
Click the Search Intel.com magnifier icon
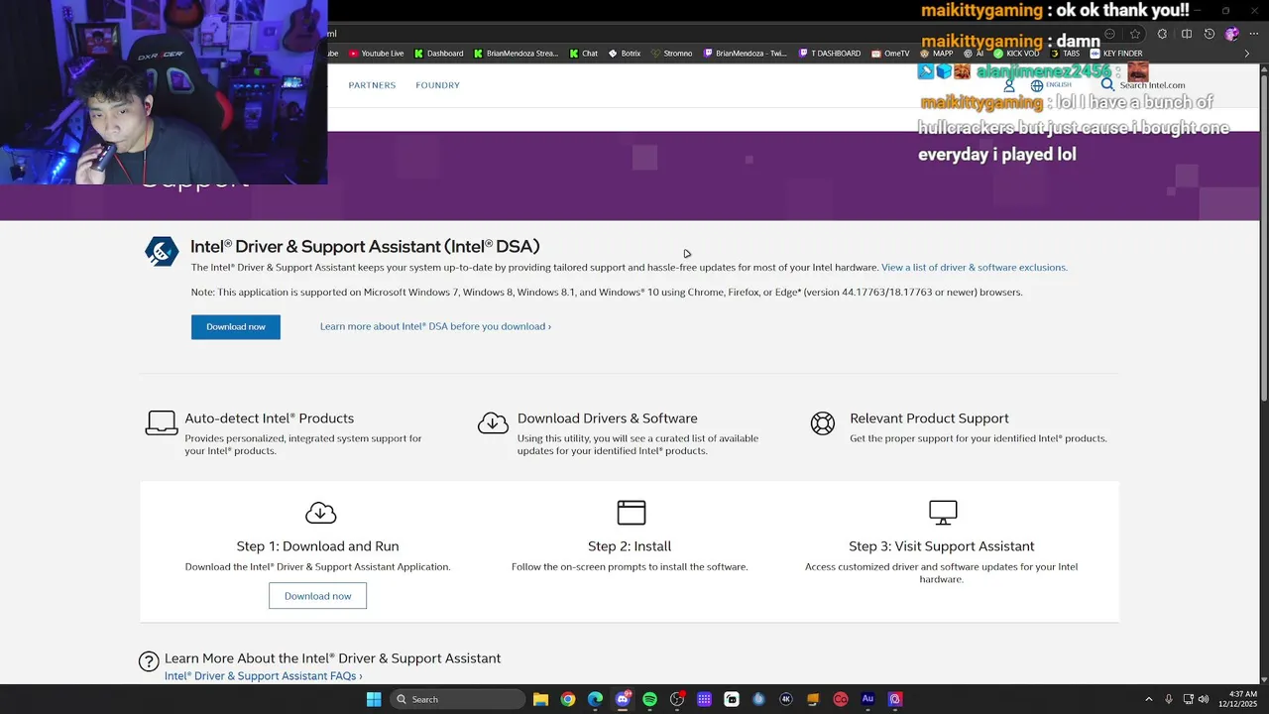(1107, 85)
